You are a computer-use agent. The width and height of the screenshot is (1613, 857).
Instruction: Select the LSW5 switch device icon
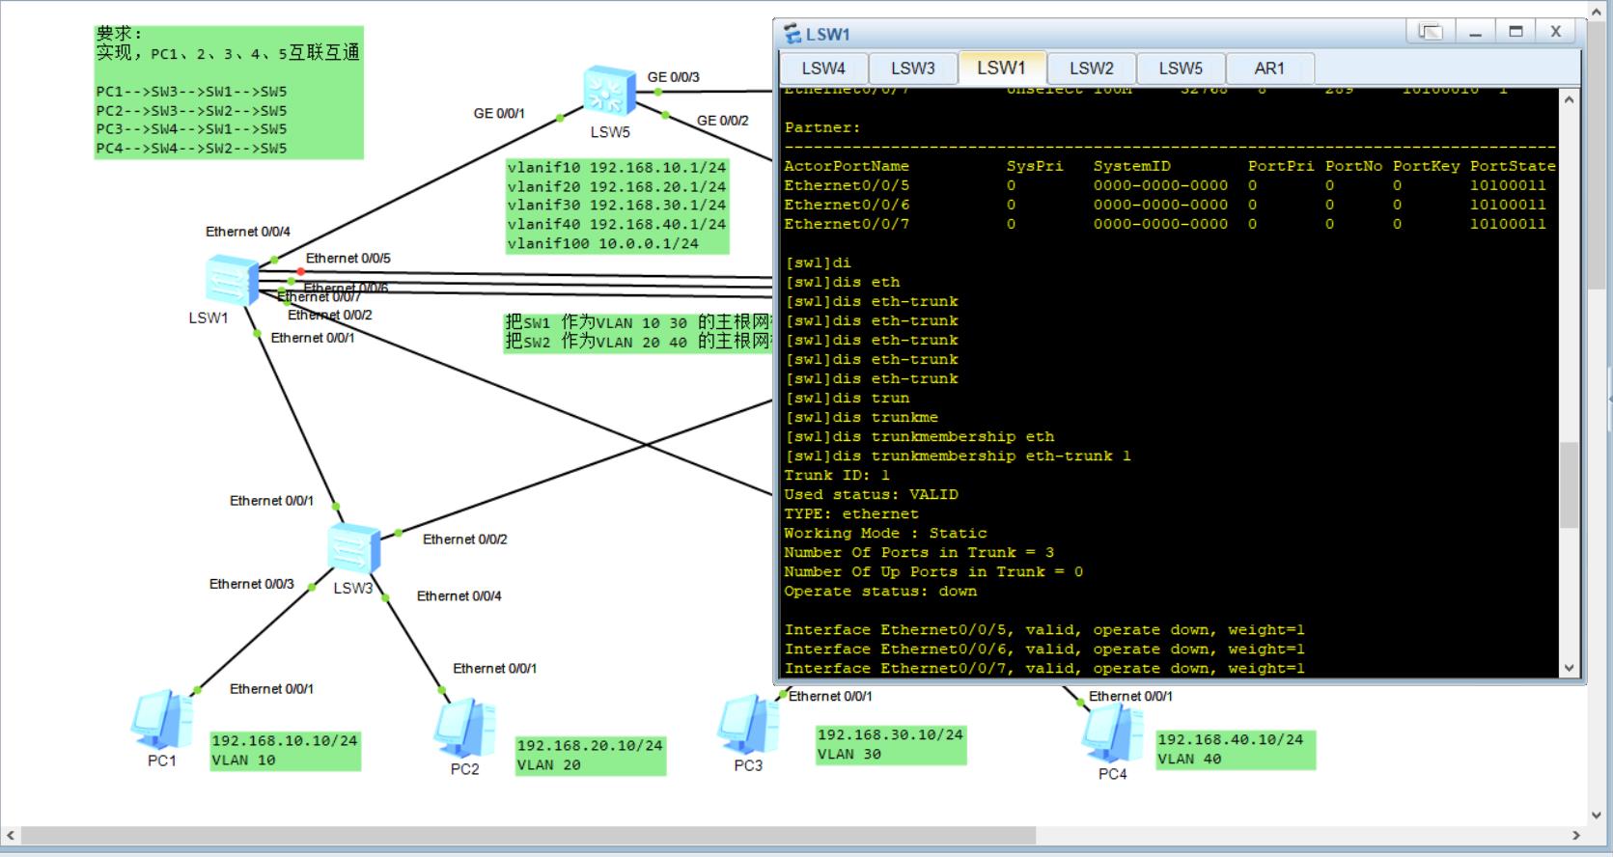click(610, 93)
